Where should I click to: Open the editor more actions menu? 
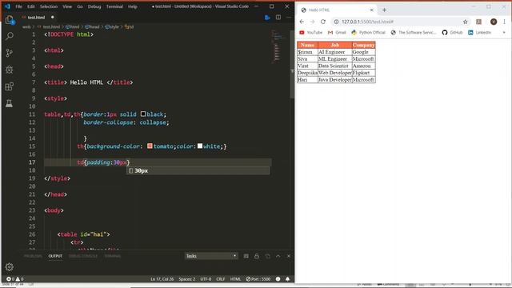click(x=289, y=18)
